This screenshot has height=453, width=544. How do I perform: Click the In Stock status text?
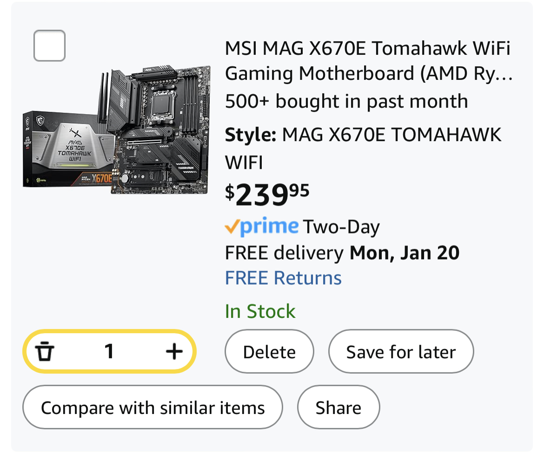click(259, 311)
